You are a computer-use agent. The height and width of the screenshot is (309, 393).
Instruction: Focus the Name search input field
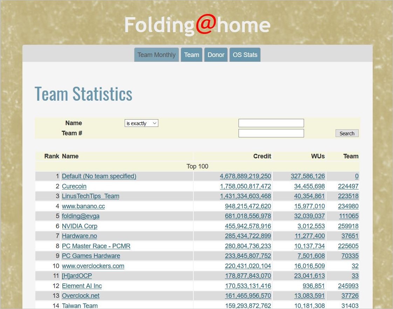(x=271, y=123)
